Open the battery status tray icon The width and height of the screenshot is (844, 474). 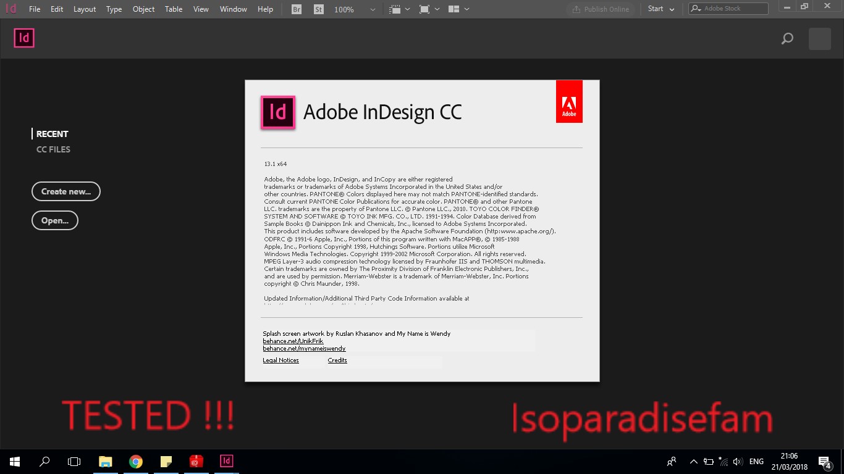click(708, 461)
